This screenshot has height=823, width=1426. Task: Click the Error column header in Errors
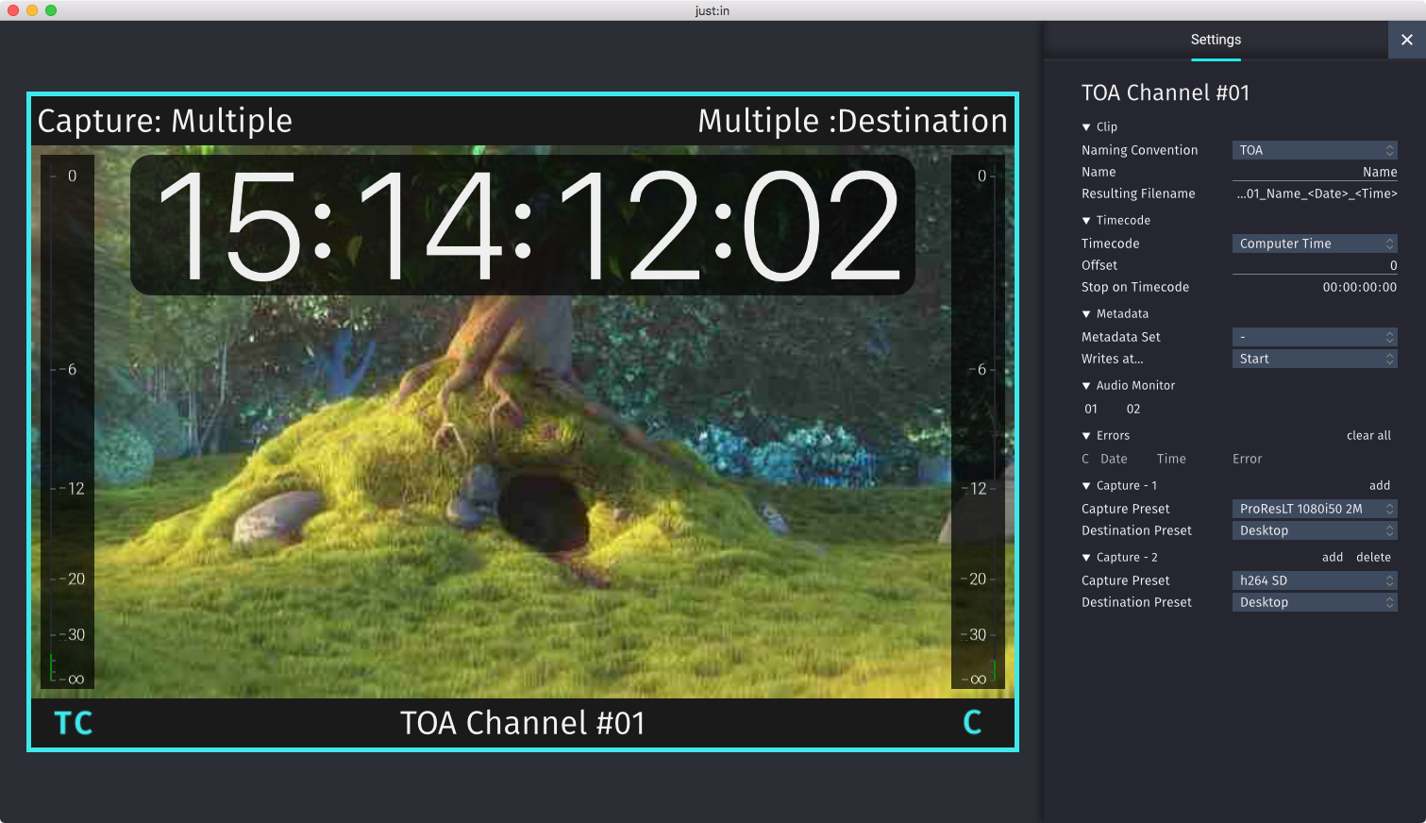(x=1247, y=459)
